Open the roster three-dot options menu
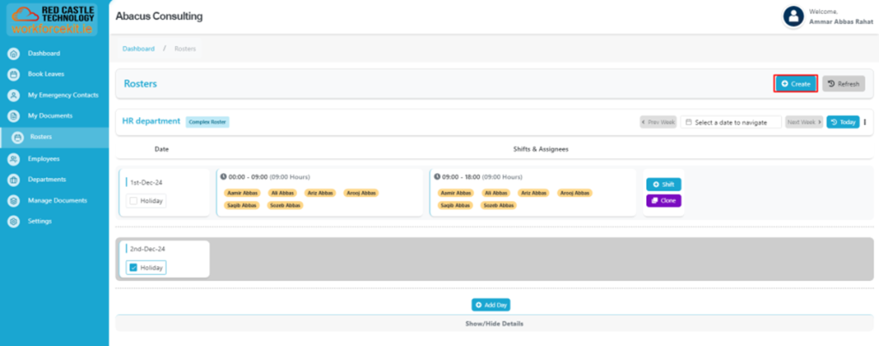This screenshot has height=346, width=879. click(864, 122)
